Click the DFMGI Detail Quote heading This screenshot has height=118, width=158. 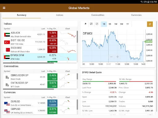pos(92,72)
